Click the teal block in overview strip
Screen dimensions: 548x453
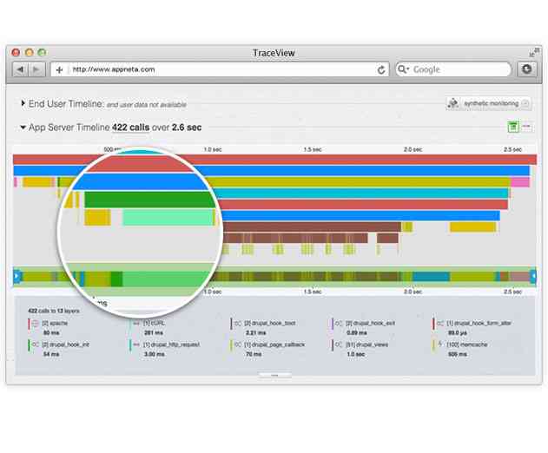431,277
